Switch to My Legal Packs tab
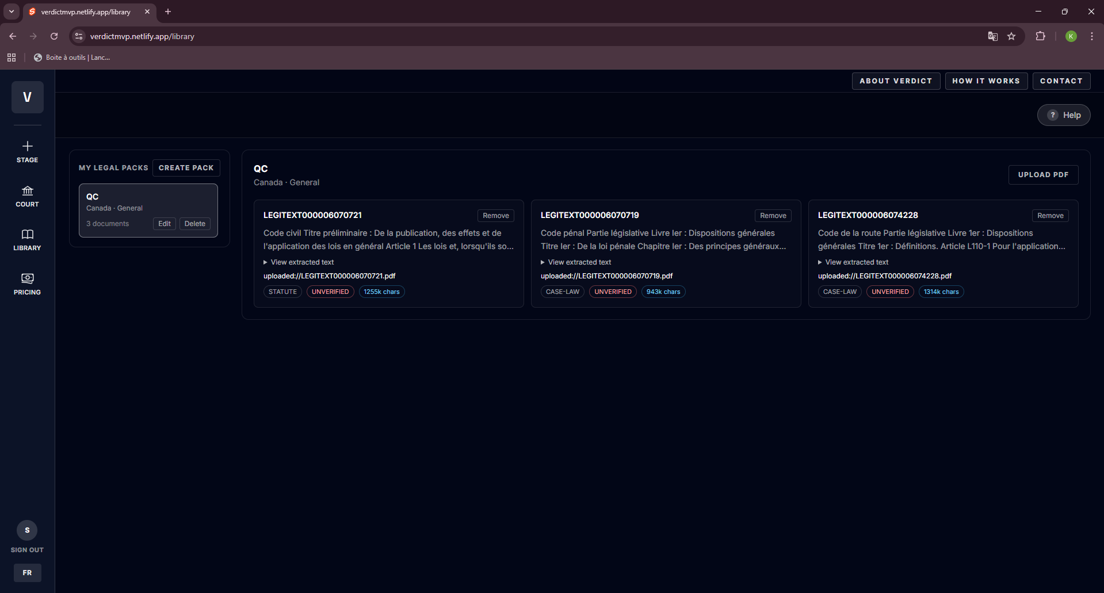 click(113, 168)
